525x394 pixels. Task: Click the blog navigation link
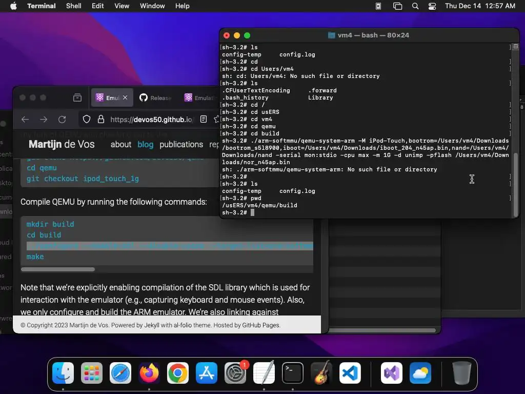pos(145,144)
